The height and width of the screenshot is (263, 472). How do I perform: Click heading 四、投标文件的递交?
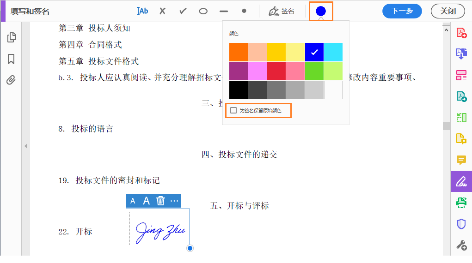(239, 155)
